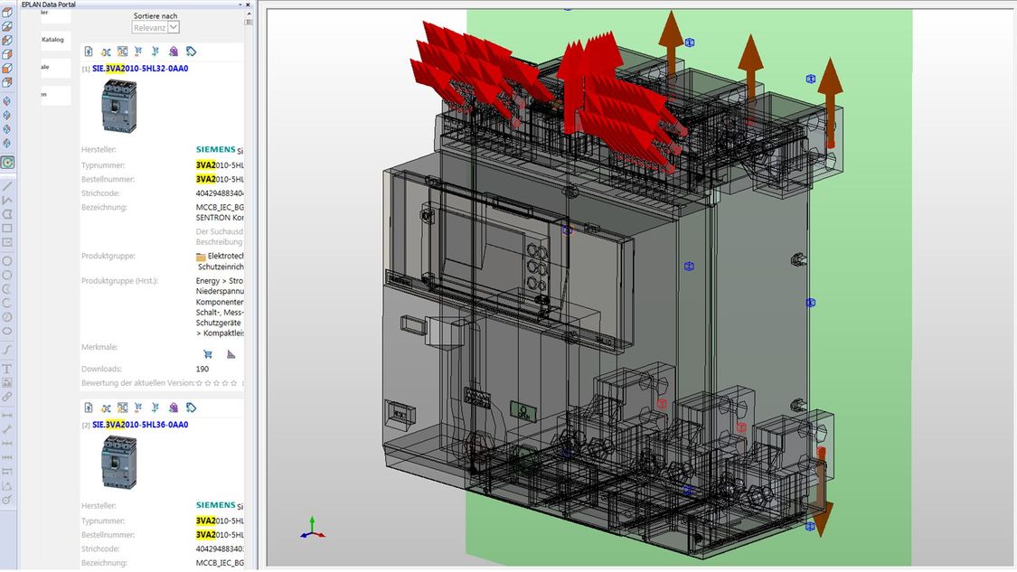
Task: Open the SIE.3VA2010-5HL36-0AA0 part link
Action: click(x=140, y=424)
